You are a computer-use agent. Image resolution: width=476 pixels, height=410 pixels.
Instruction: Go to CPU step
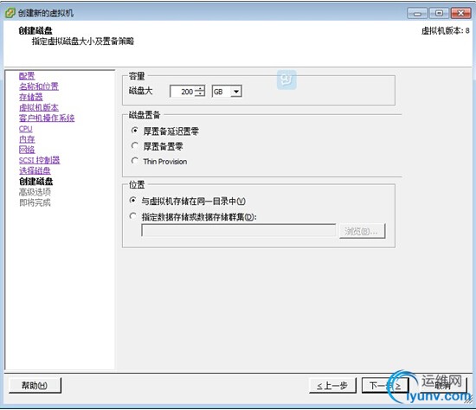tap(25, 129)
